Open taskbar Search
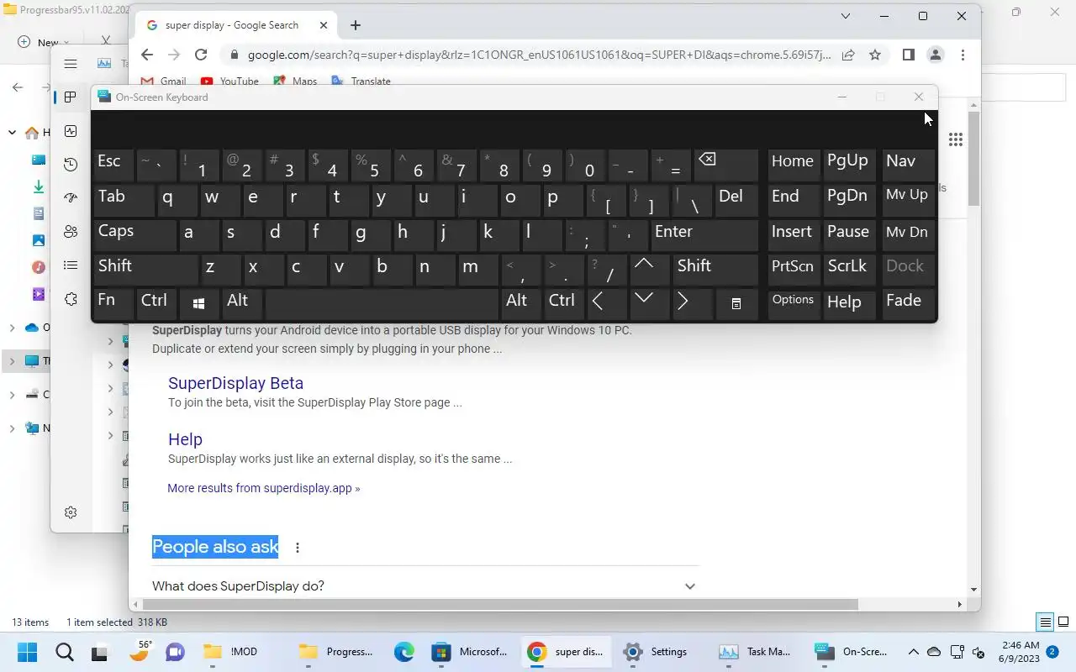The image size is (1076, 672). point(64,652)
